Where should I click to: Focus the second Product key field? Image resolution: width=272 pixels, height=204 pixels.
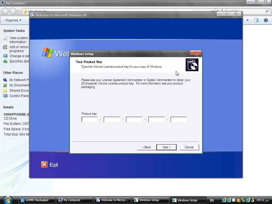click(x=112, y=120)
